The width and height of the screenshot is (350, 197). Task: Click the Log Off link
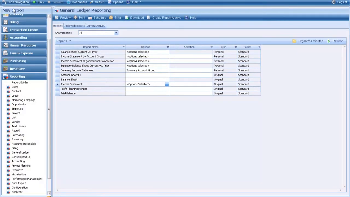342,2
